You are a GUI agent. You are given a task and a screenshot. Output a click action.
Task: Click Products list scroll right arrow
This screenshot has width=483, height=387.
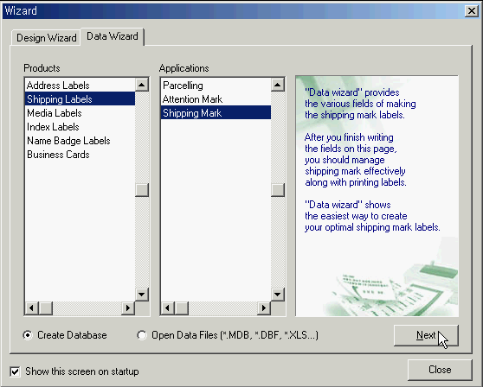(x=128, y=308)
